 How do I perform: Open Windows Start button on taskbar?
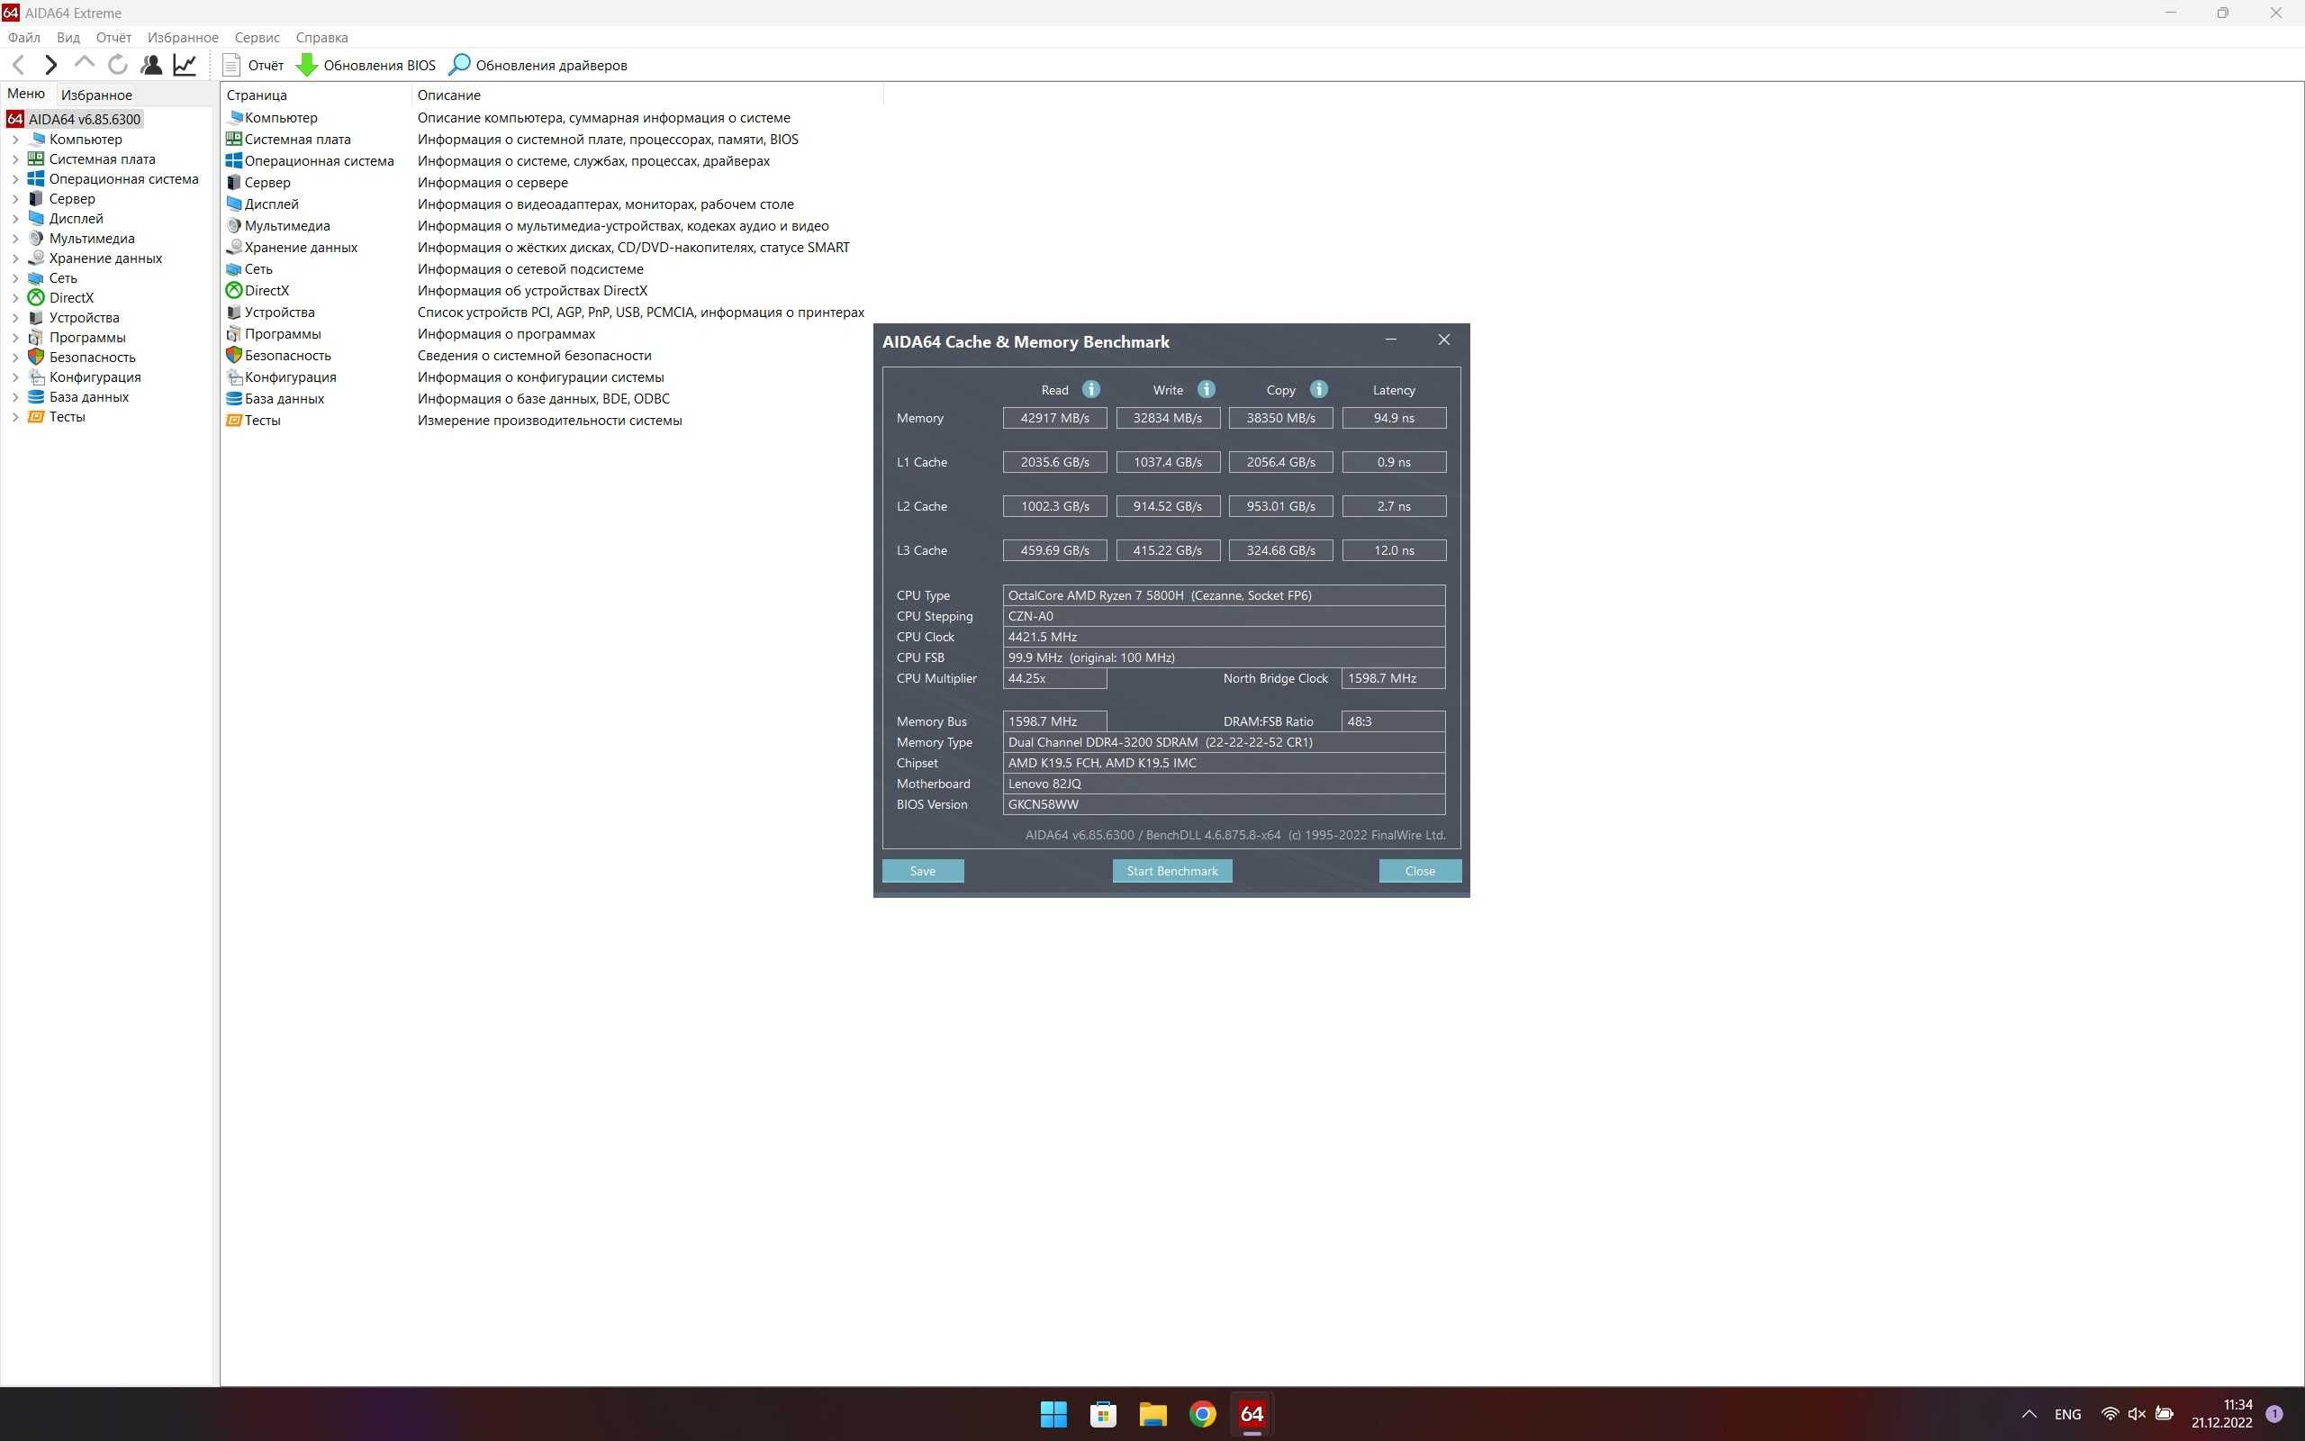(1053, 1413)
